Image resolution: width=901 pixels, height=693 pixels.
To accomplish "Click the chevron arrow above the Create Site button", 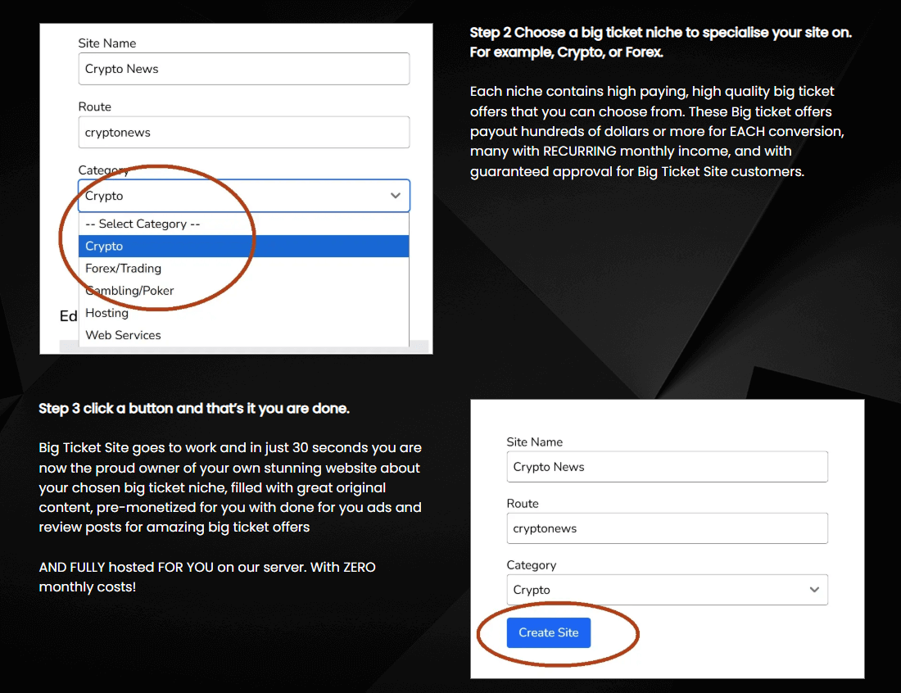I will tap(814, 590).
